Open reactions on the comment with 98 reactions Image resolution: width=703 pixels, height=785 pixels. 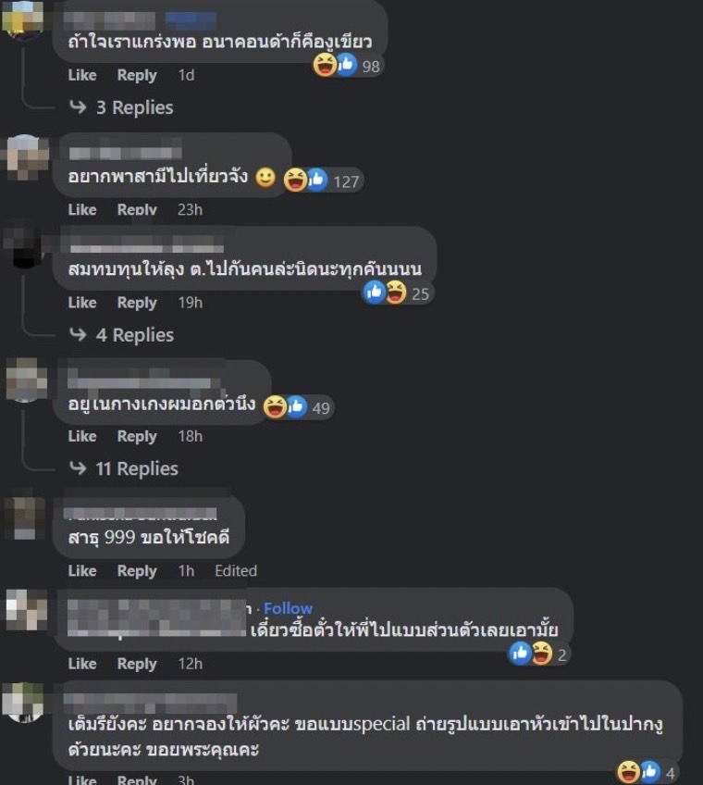348,66
